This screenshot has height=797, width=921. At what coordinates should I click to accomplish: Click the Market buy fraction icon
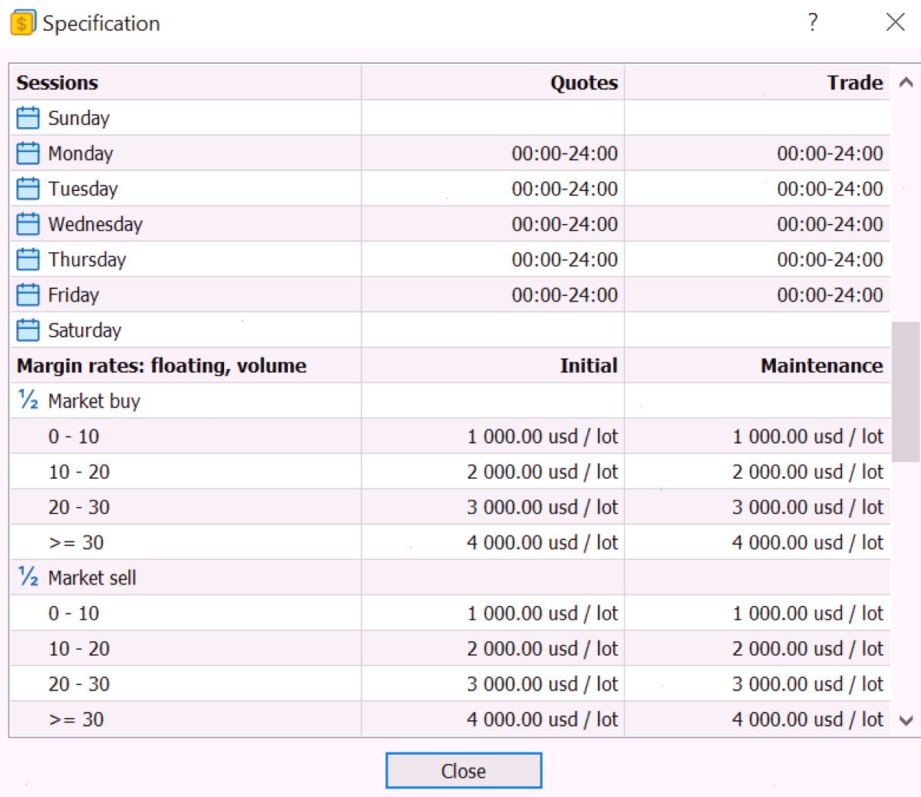tap(28, 400)
